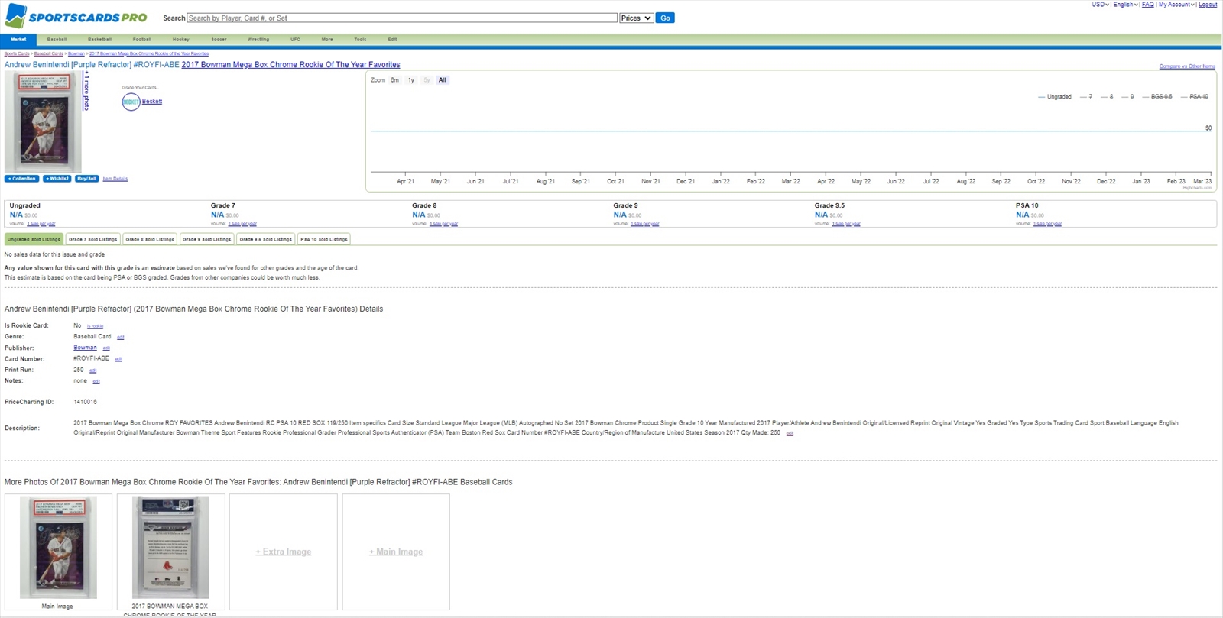This screenshot has height=618, width=1223.
Task: Open the Soccer menu
Action: click(219, 39)
